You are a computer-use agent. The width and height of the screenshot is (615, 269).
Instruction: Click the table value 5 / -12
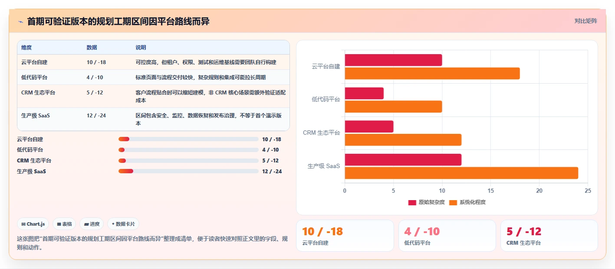[x=95, y=93]
